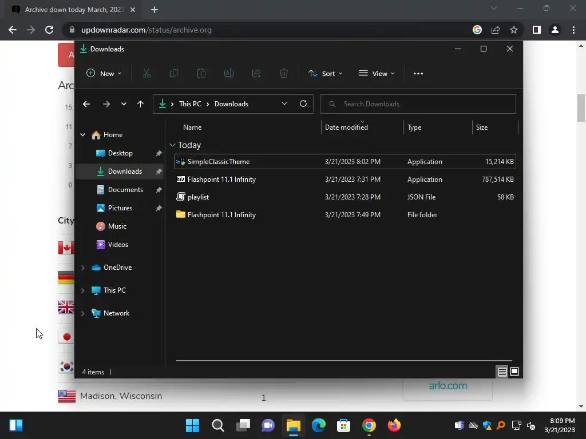Click the Rename icon in Explorer toolbar
The width and height of the screenshot is (586, 439).
click(229, 74)
